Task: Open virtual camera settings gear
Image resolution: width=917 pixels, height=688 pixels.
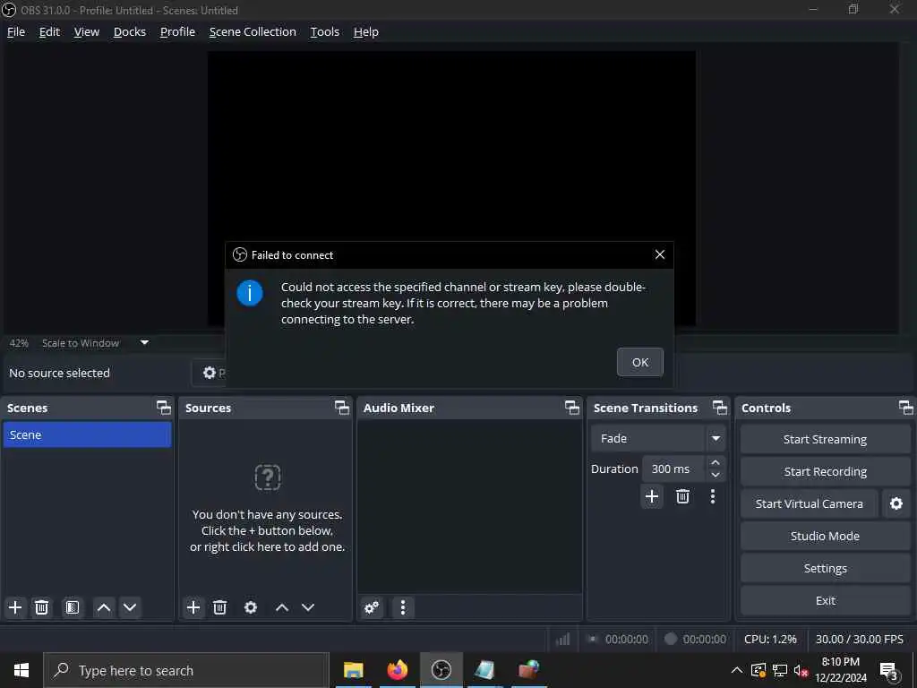Action: pyautogui.click(x=896, y=503)
